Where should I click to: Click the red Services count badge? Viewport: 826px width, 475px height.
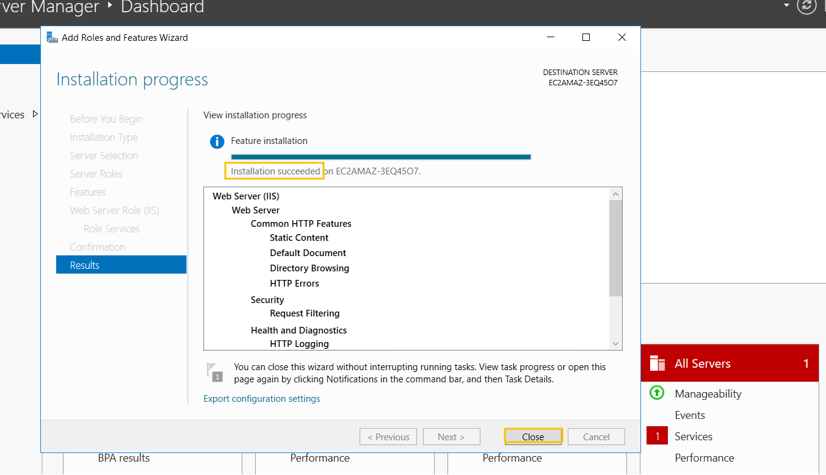657,436
